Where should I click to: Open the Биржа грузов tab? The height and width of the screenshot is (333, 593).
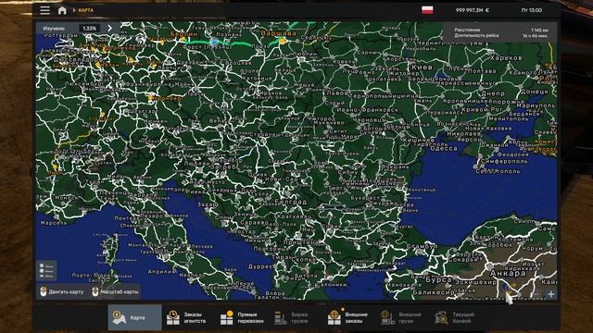coord(297,317)
